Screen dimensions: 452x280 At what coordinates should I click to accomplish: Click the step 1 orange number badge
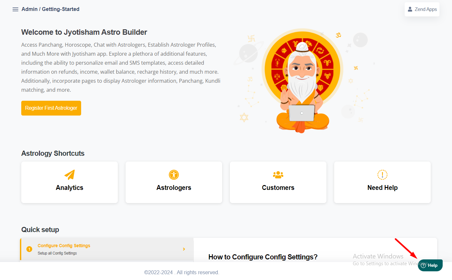coord(29,249)
